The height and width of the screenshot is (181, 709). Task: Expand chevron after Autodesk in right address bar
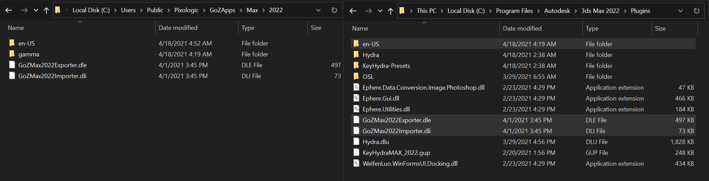pyautogui.click(x=576, y=11)
